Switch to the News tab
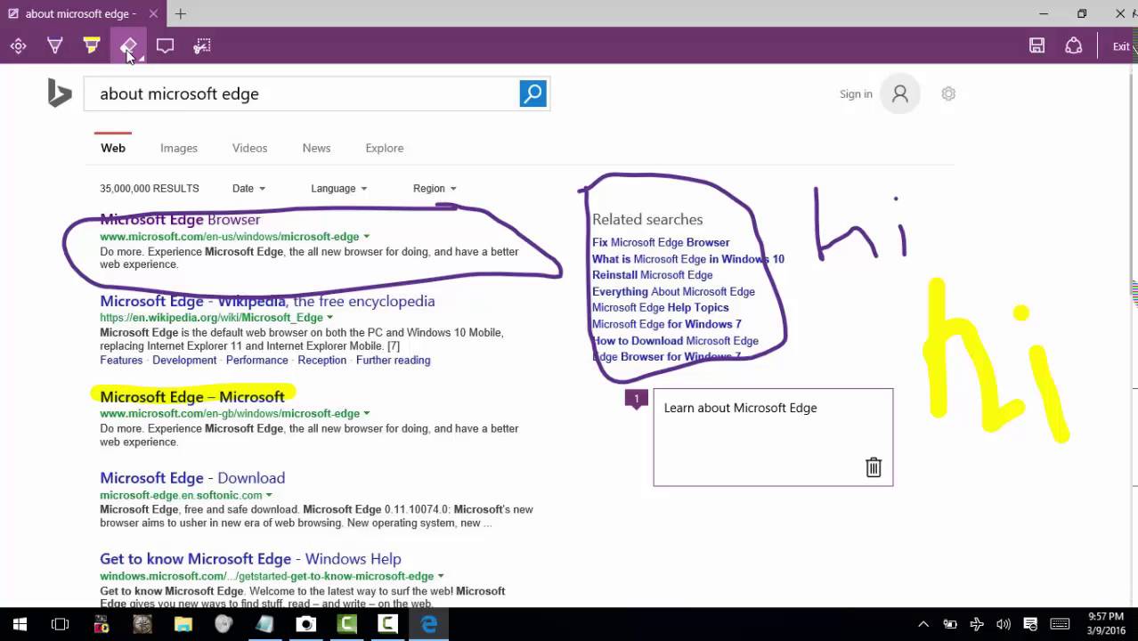 pos(316,148)
